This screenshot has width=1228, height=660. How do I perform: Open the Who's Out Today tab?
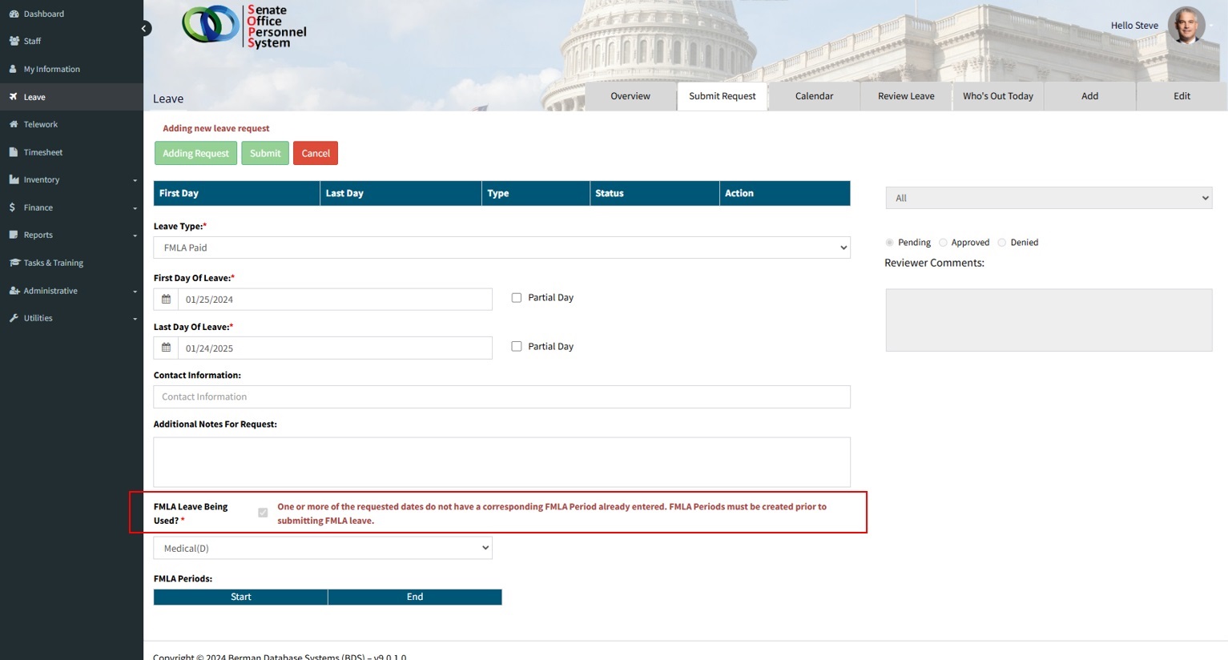[997, 96]
